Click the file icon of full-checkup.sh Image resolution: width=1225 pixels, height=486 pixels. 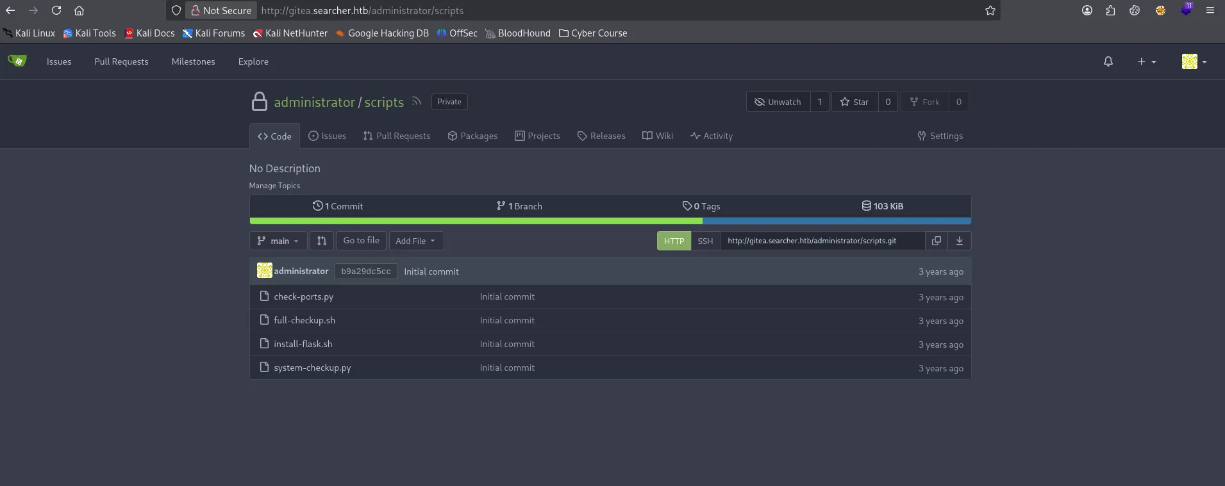(x=264, y=320)
